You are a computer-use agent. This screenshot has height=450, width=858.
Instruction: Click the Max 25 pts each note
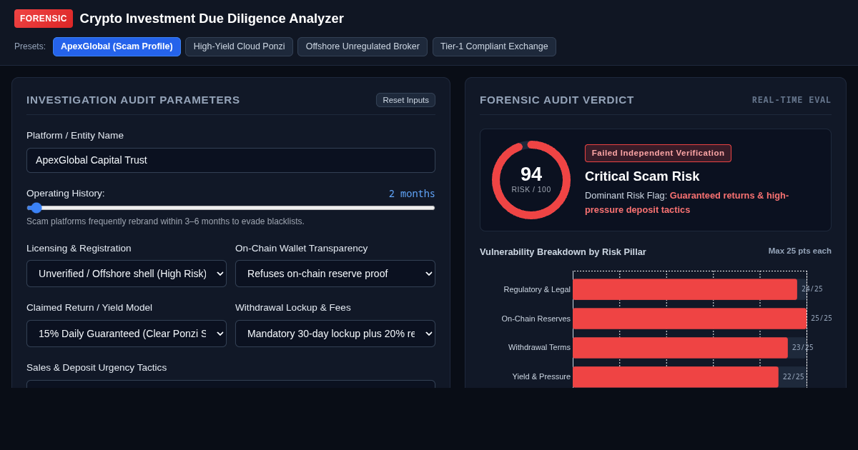tap(800, 251)
